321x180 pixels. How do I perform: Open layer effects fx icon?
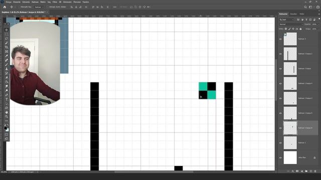[x=293, y=171]
